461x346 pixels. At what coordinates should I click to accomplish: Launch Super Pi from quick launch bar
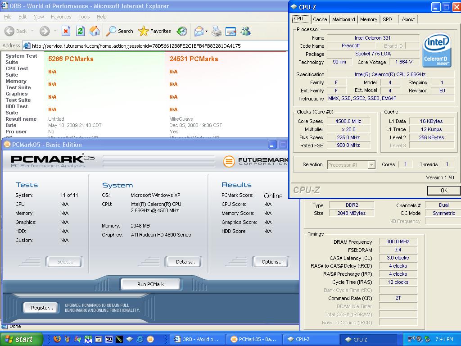point(88,339)
